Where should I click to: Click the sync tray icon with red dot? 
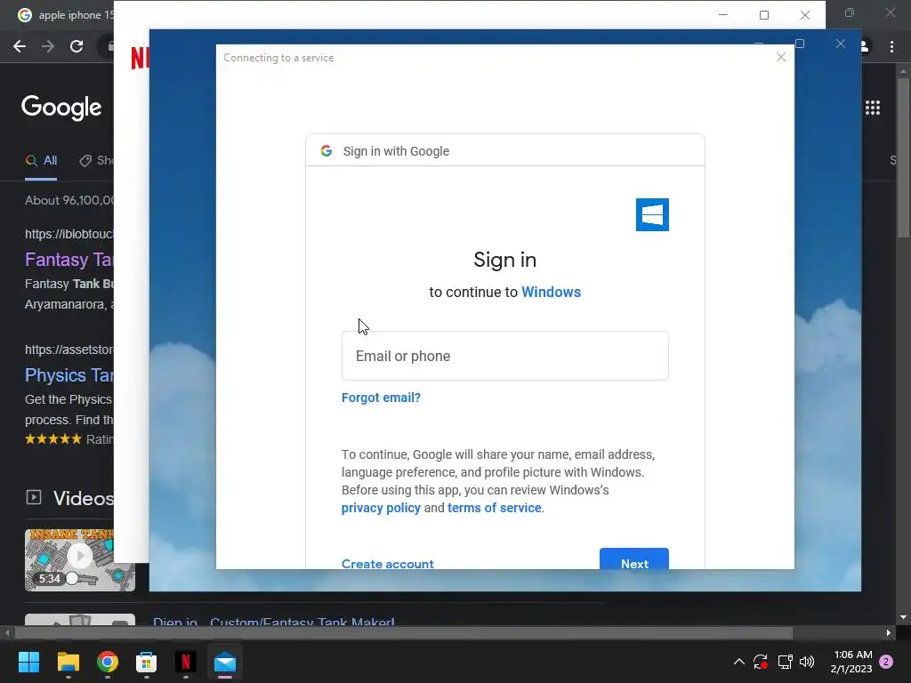coord(761,662)
